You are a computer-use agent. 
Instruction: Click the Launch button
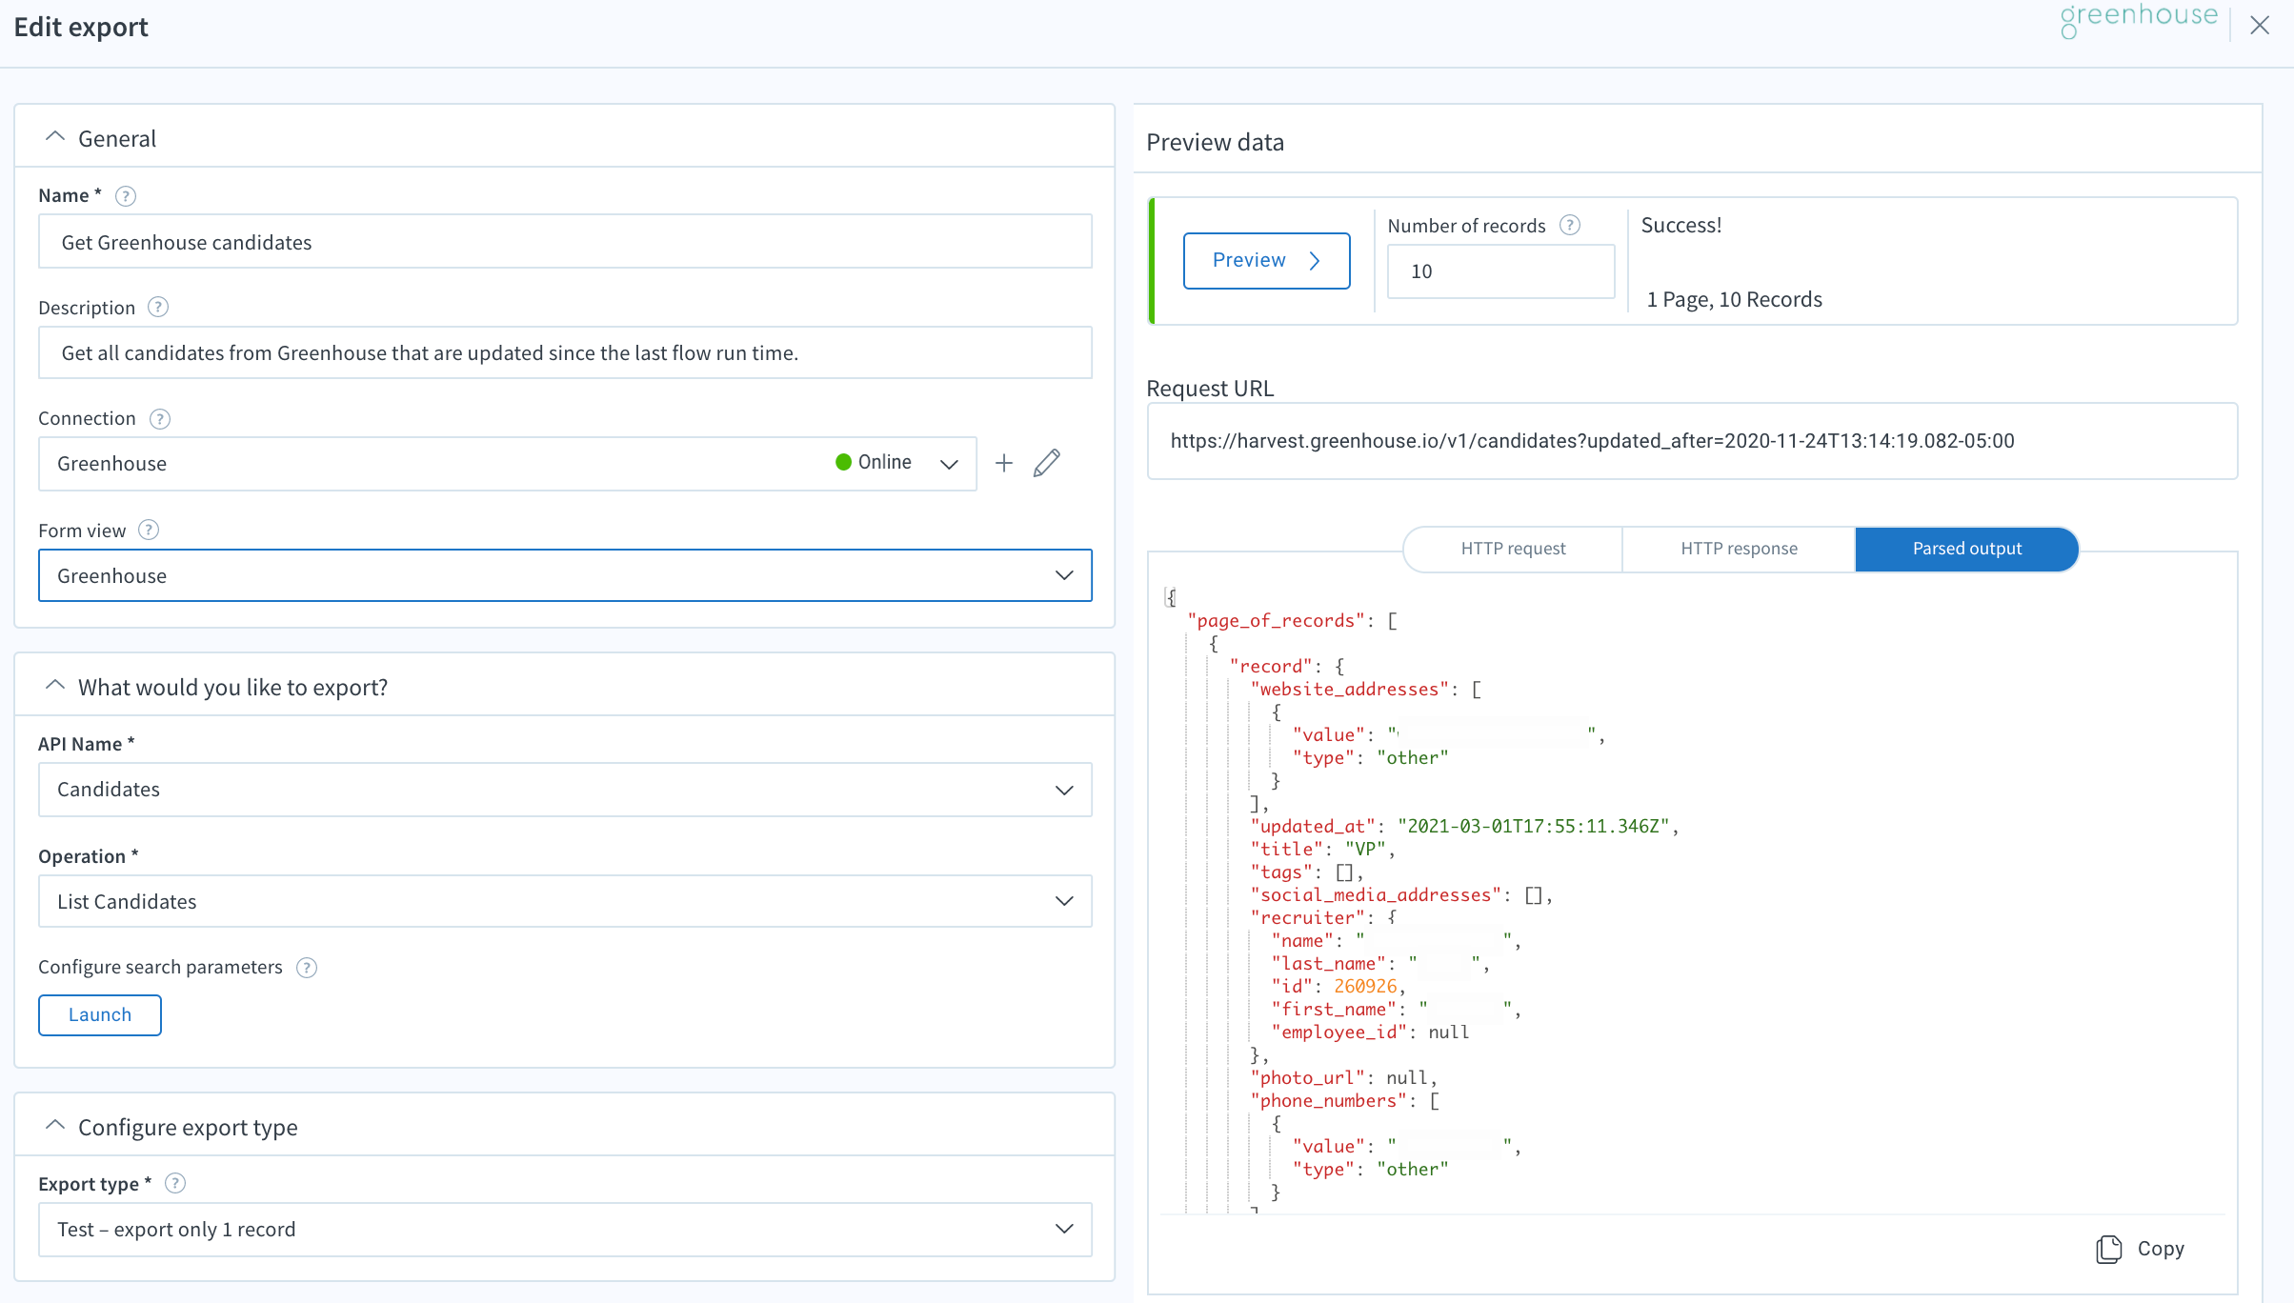click(x=100, y=1014)
